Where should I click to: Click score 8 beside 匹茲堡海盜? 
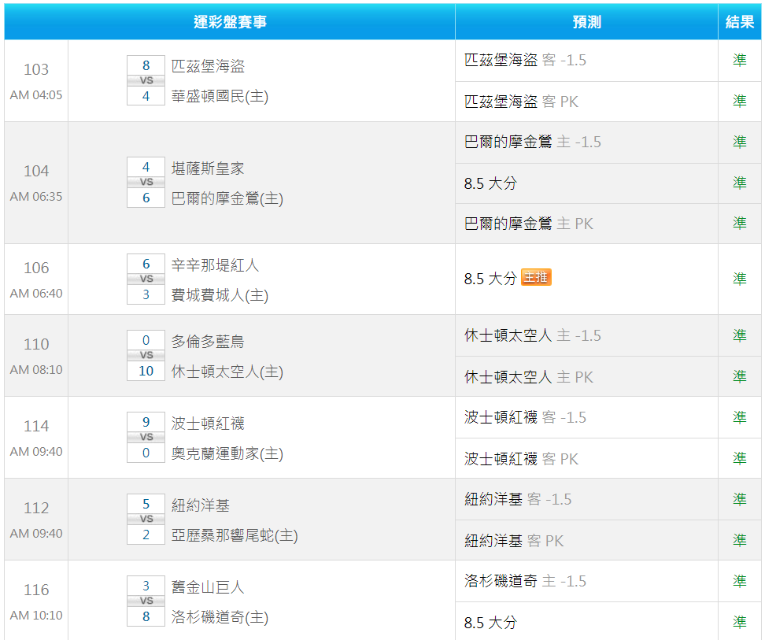pyautogui.click(x=146, y=65)
